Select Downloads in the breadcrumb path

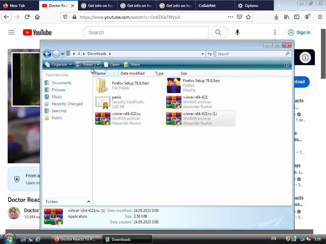(x=97, y=54)
